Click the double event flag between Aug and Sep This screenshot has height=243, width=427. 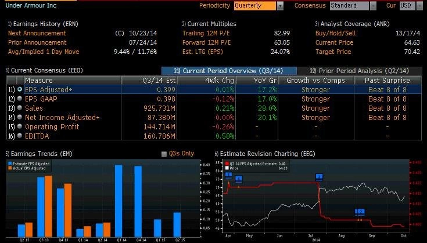coord(360,211)
